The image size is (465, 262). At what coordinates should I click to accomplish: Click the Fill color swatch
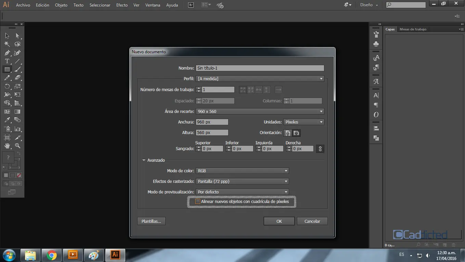pos(8,158)
